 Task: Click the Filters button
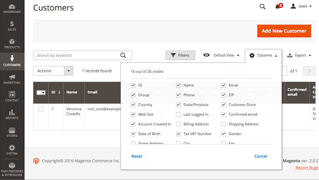click(180, 55)
